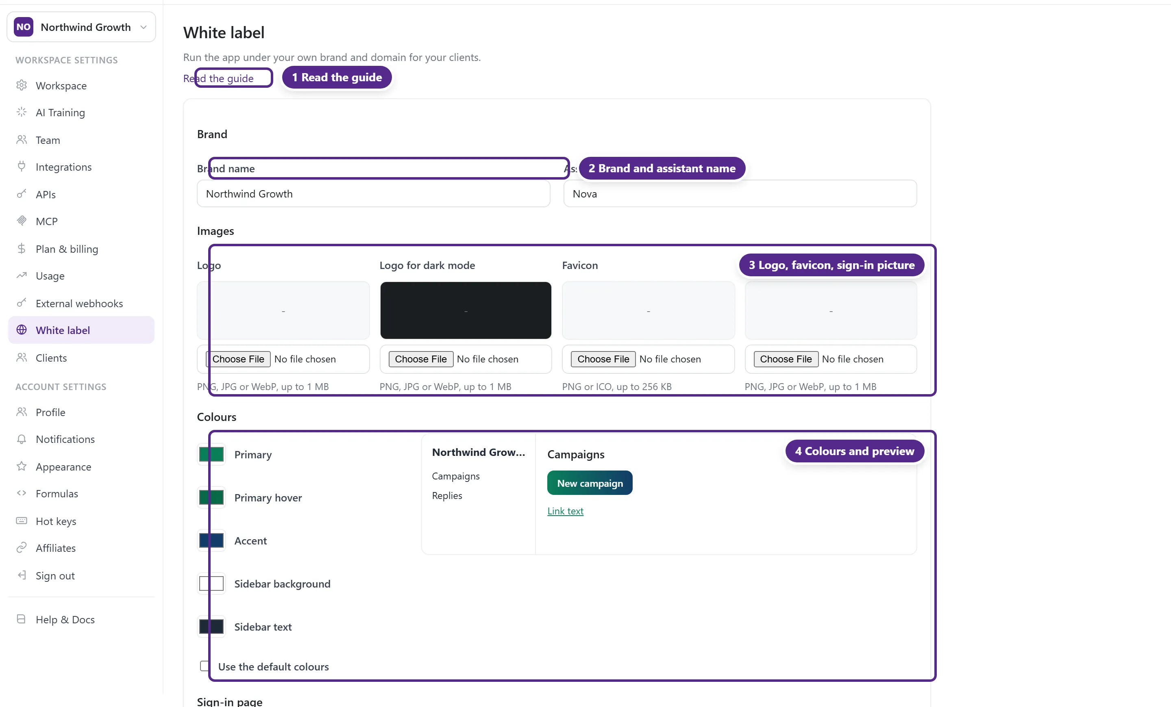The image size is (1171, 707).
Task: Open Help & Docs in the sidebar
Action: 81,619
